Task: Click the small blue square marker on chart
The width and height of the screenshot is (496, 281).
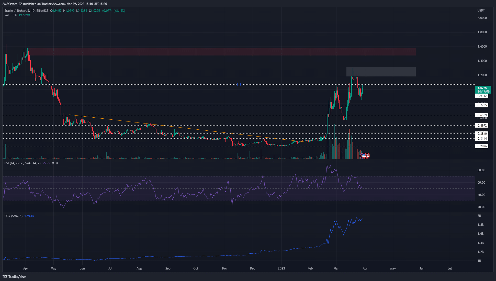Action: [239, 85]
